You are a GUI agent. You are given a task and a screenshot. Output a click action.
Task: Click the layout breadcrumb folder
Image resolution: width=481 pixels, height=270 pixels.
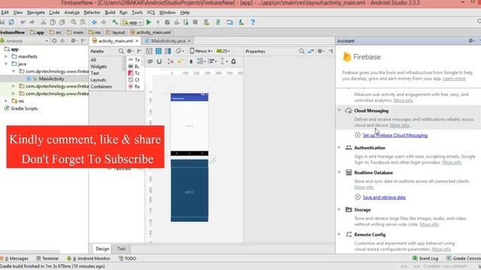115,32
